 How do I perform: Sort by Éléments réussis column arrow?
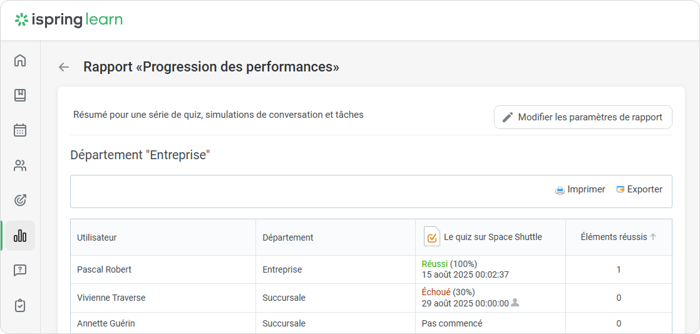click(653, 237)
